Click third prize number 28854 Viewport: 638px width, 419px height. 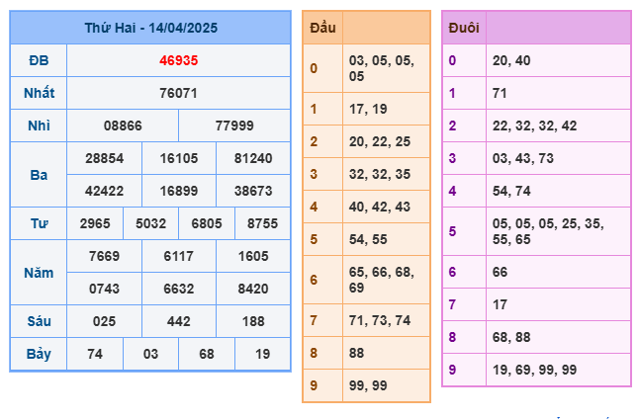coord(104,158)
